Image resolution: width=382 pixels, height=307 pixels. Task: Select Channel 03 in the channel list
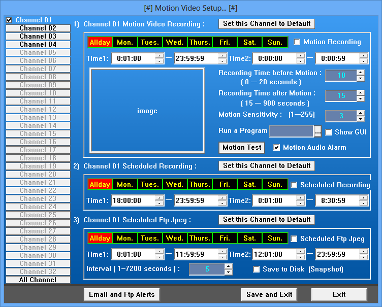click(x=38, y=36)
